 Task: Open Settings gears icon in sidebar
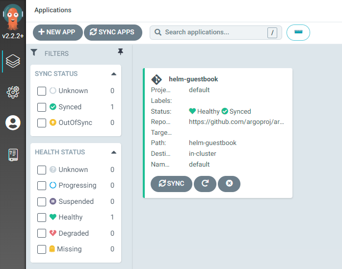[13, 92]
